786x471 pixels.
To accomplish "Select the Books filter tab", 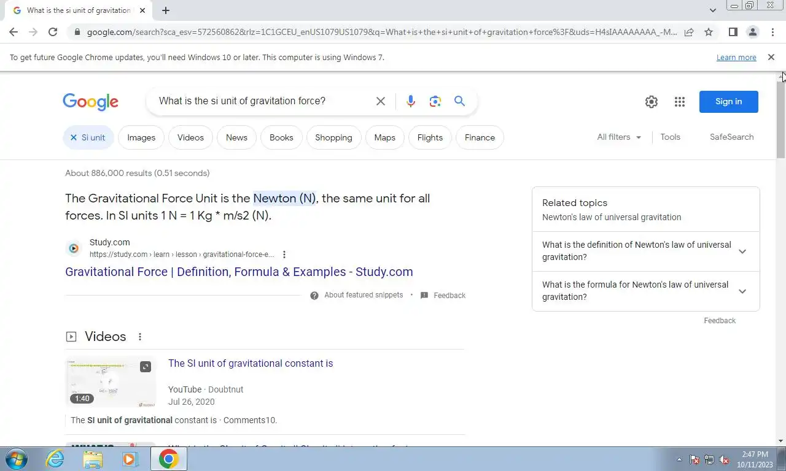I will tap(281, 137).
